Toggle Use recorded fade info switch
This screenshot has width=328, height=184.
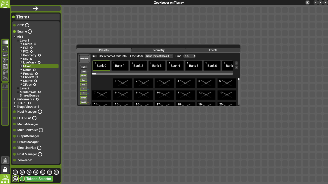click(94, 56)
